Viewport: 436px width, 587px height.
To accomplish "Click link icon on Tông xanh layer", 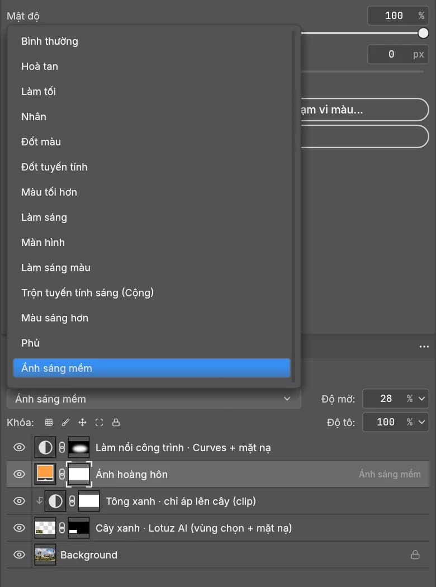I will point(72,501).
